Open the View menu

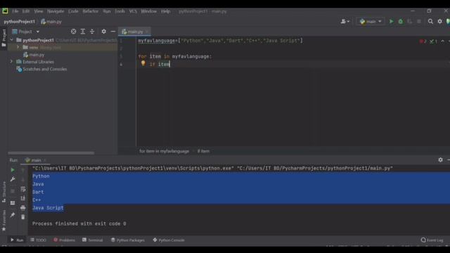(39, 11)
